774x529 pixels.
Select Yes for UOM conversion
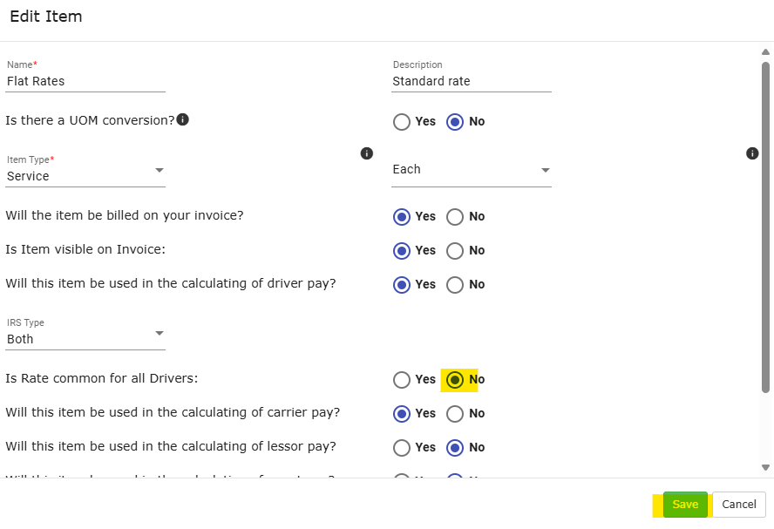pyautogui.click(x=402, y=122)
